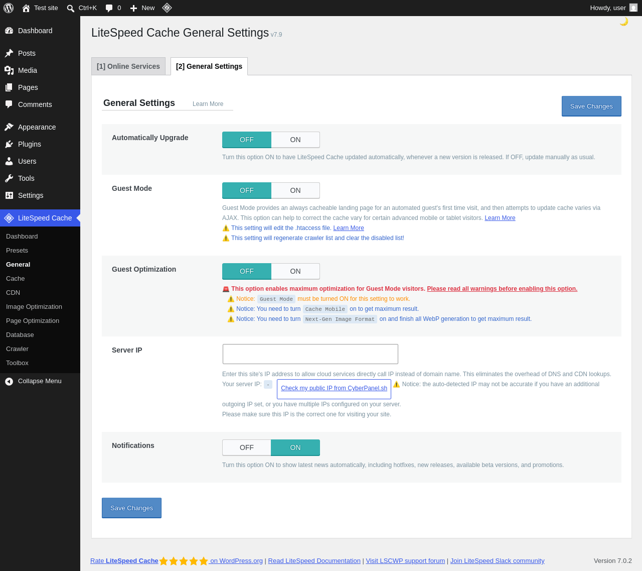Turn Automatically Upgrade OFF

(x=247, y=140)
